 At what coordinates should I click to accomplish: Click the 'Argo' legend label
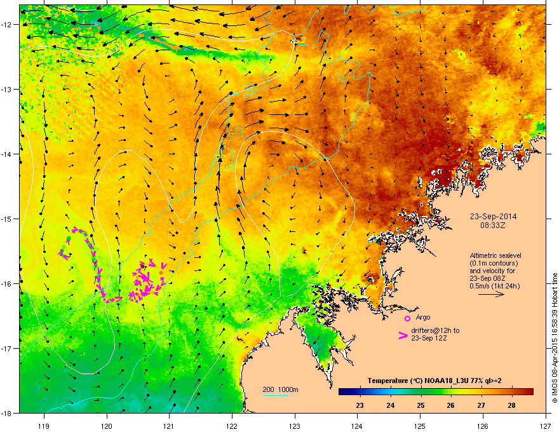(x=423, y=317)
